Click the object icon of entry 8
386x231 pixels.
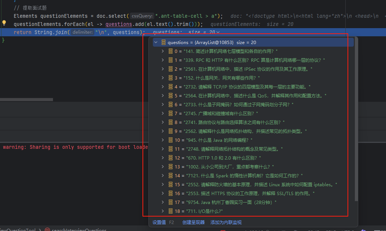[x=170, y=122]
